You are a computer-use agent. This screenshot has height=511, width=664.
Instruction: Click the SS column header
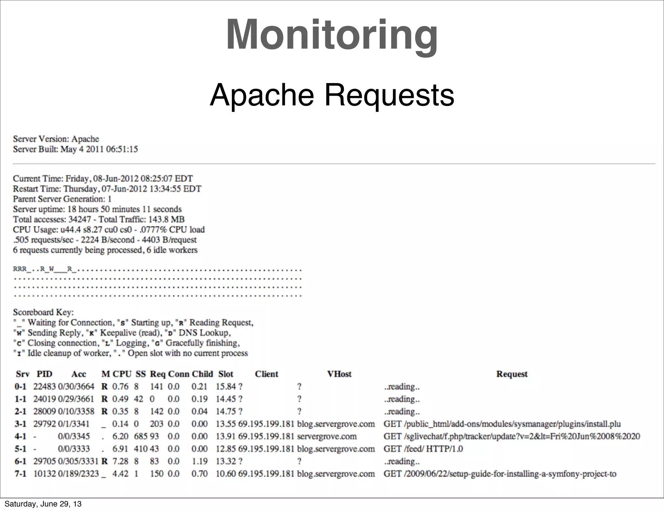click(141, 374)
